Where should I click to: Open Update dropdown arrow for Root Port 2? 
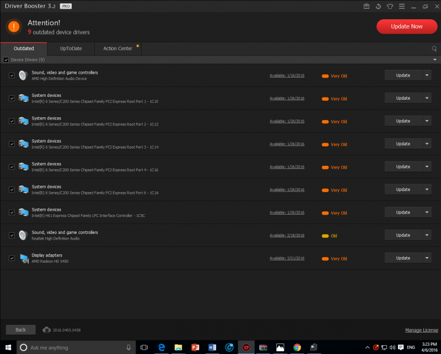[427, 121]
